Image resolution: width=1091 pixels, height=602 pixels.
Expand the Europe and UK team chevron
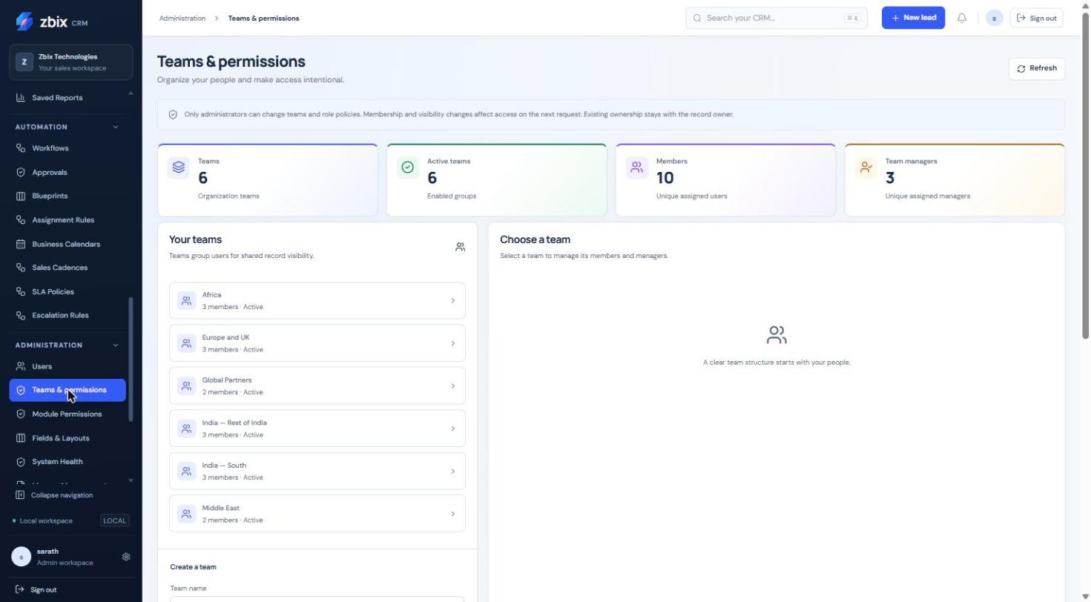tap(453, 343)
